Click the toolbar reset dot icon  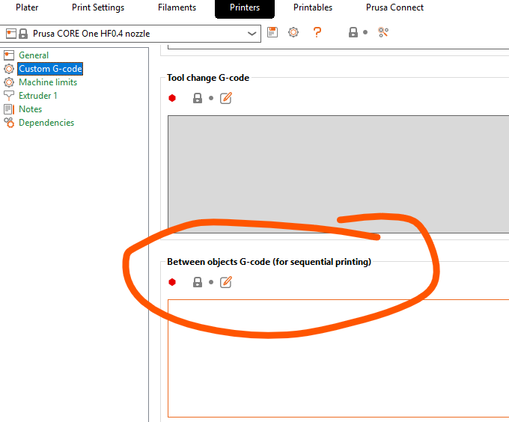365,32
